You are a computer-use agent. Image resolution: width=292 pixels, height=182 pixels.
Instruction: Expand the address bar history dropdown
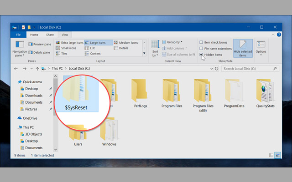[x=211, y=69]
